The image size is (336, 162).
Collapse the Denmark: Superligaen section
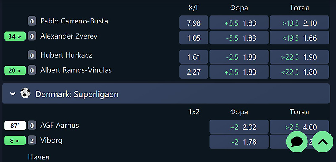coord(13,94)
